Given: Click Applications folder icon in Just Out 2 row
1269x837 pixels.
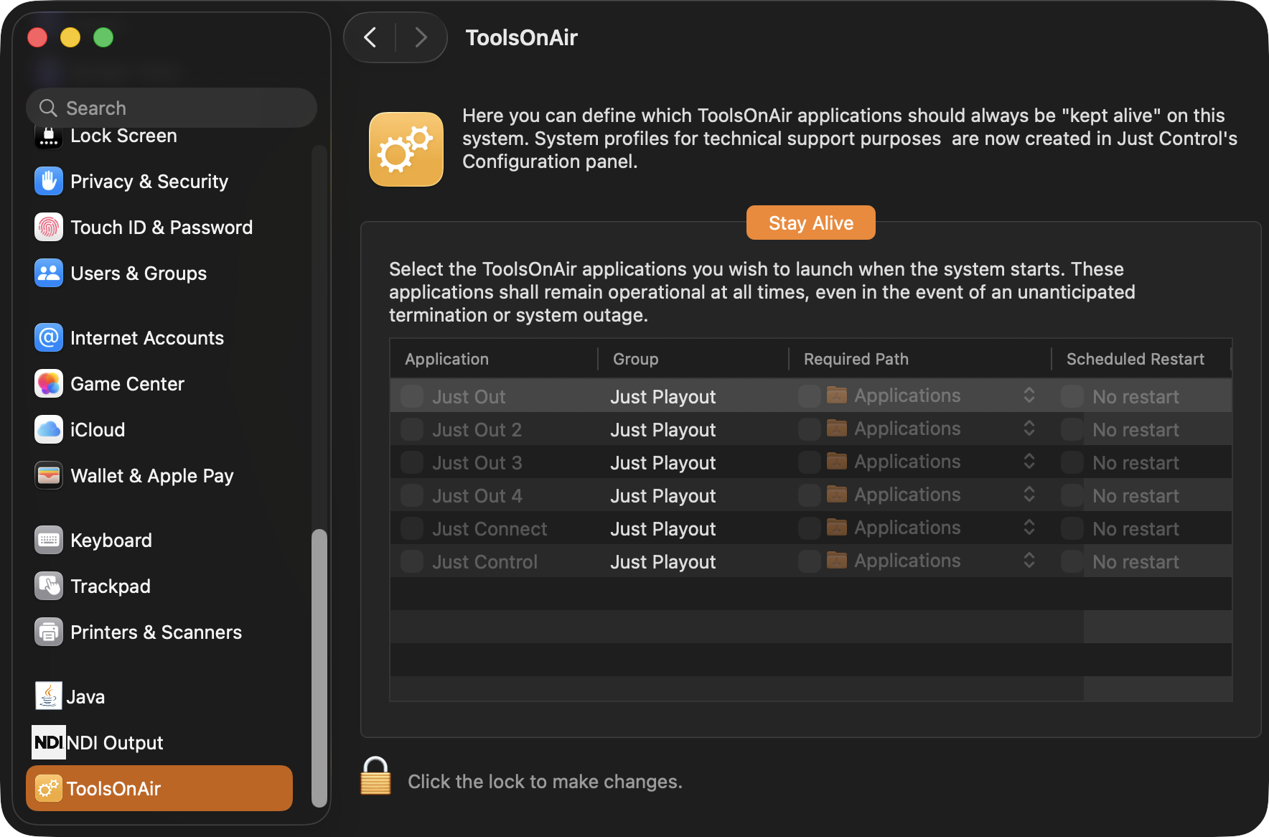Looking at the screenshot, I should 837,428.
